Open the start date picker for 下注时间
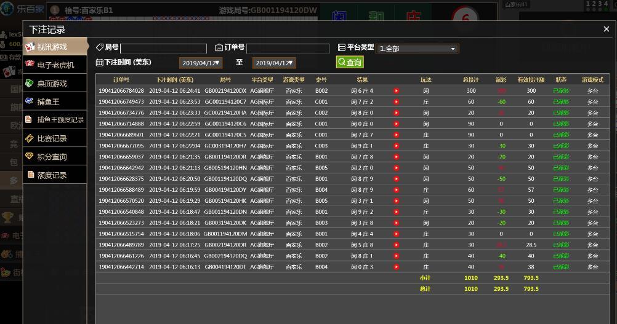Viewport: 617px width, 324px height. [201, 63]
